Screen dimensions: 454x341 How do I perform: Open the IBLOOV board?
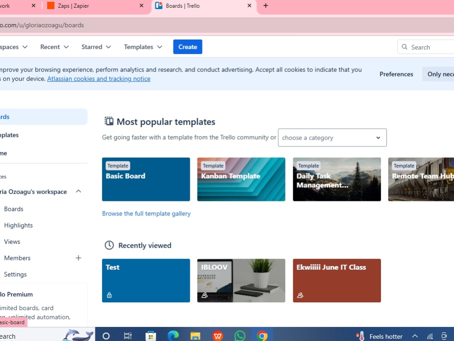pyautogui.click(x=241, y=281)
